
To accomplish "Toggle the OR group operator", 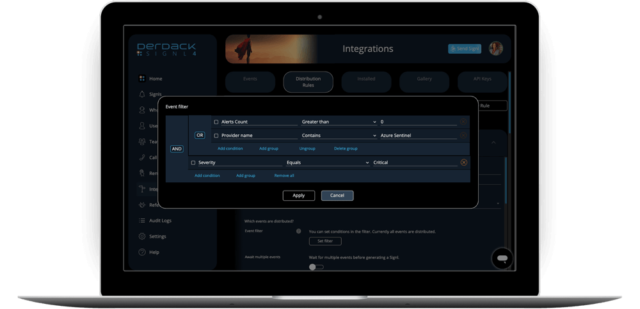I will (x=200, y=135).
